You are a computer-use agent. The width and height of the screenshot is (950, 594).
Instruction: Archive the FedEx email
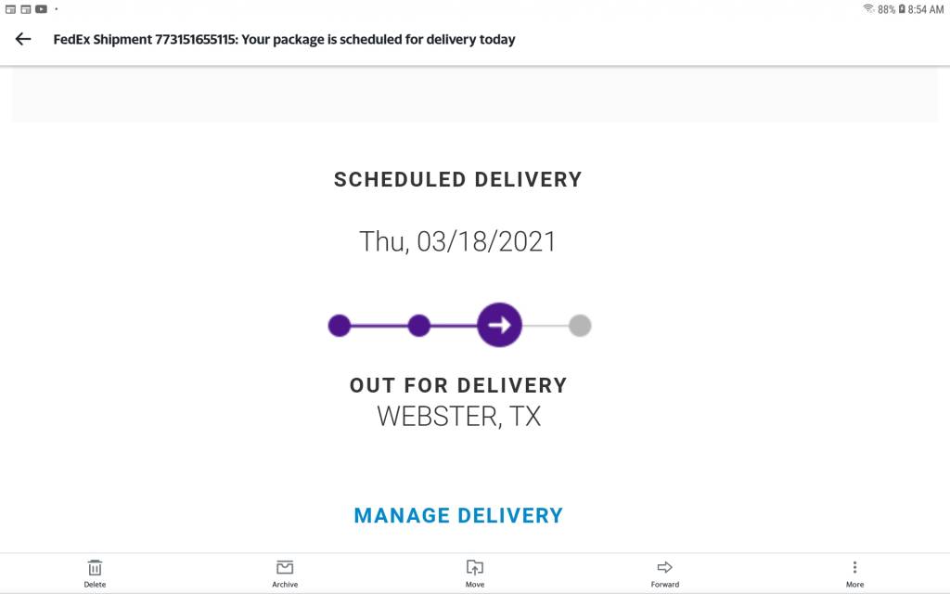285,574
